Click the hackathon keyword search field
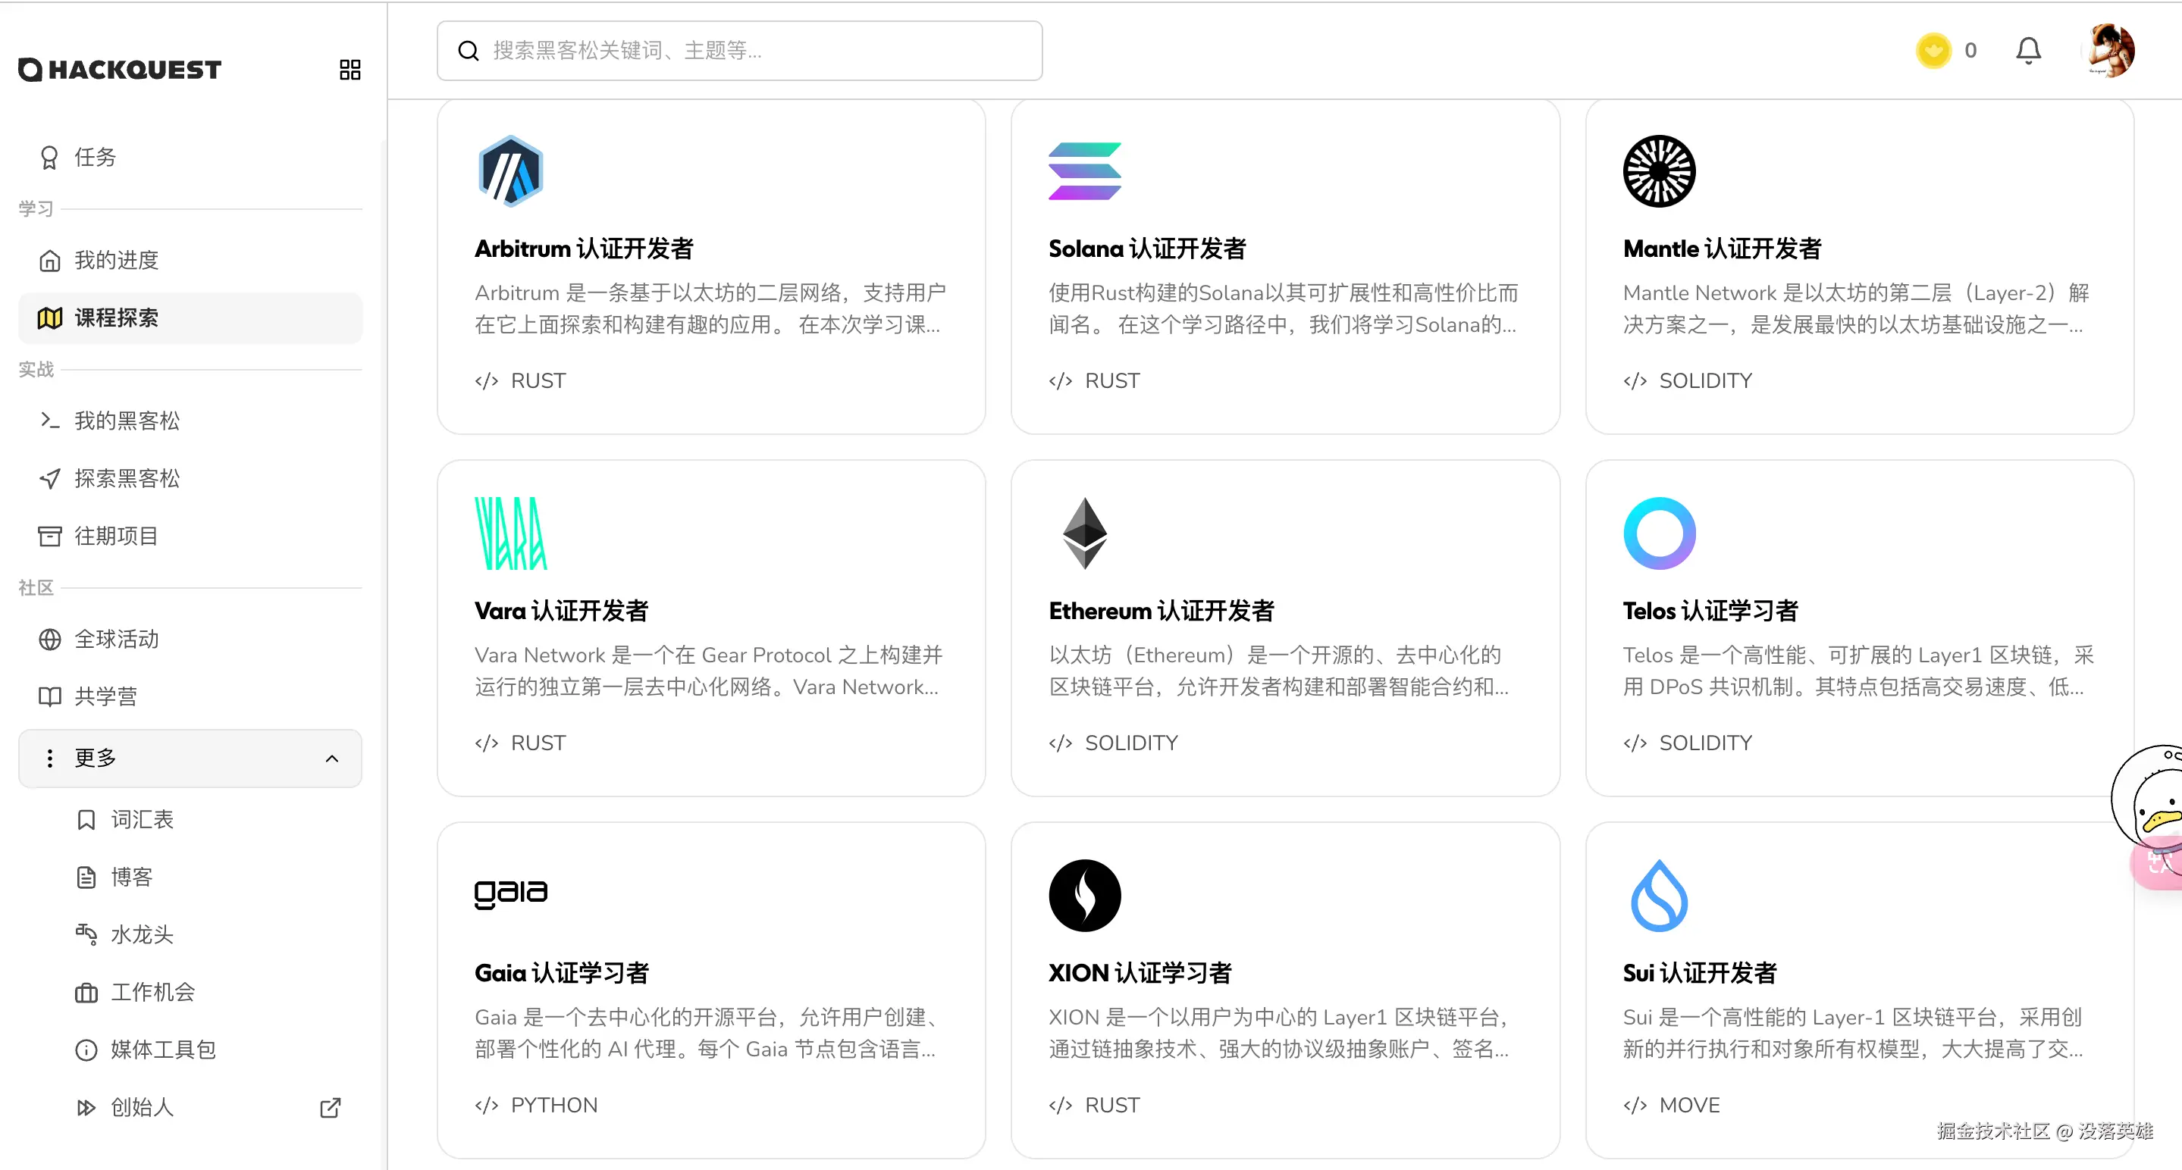Viewport: 2182px width, 1170px height. (738, 51)
